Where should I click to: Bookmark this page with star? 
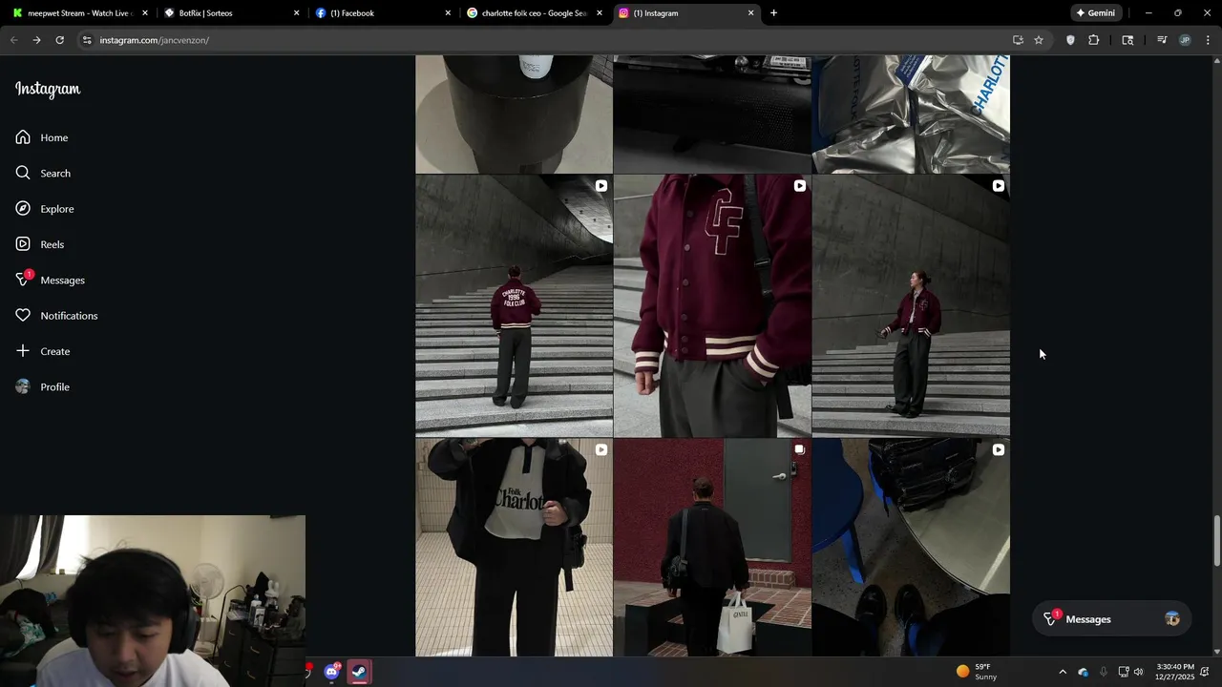[1039, 40]
